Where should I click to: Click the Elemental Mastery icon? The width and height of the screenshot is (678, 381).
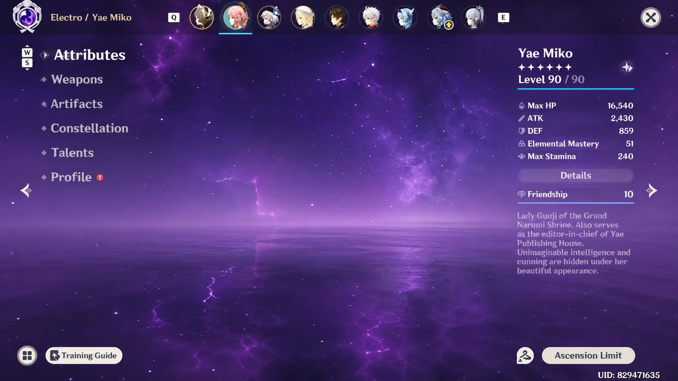[x=521, y=144]
